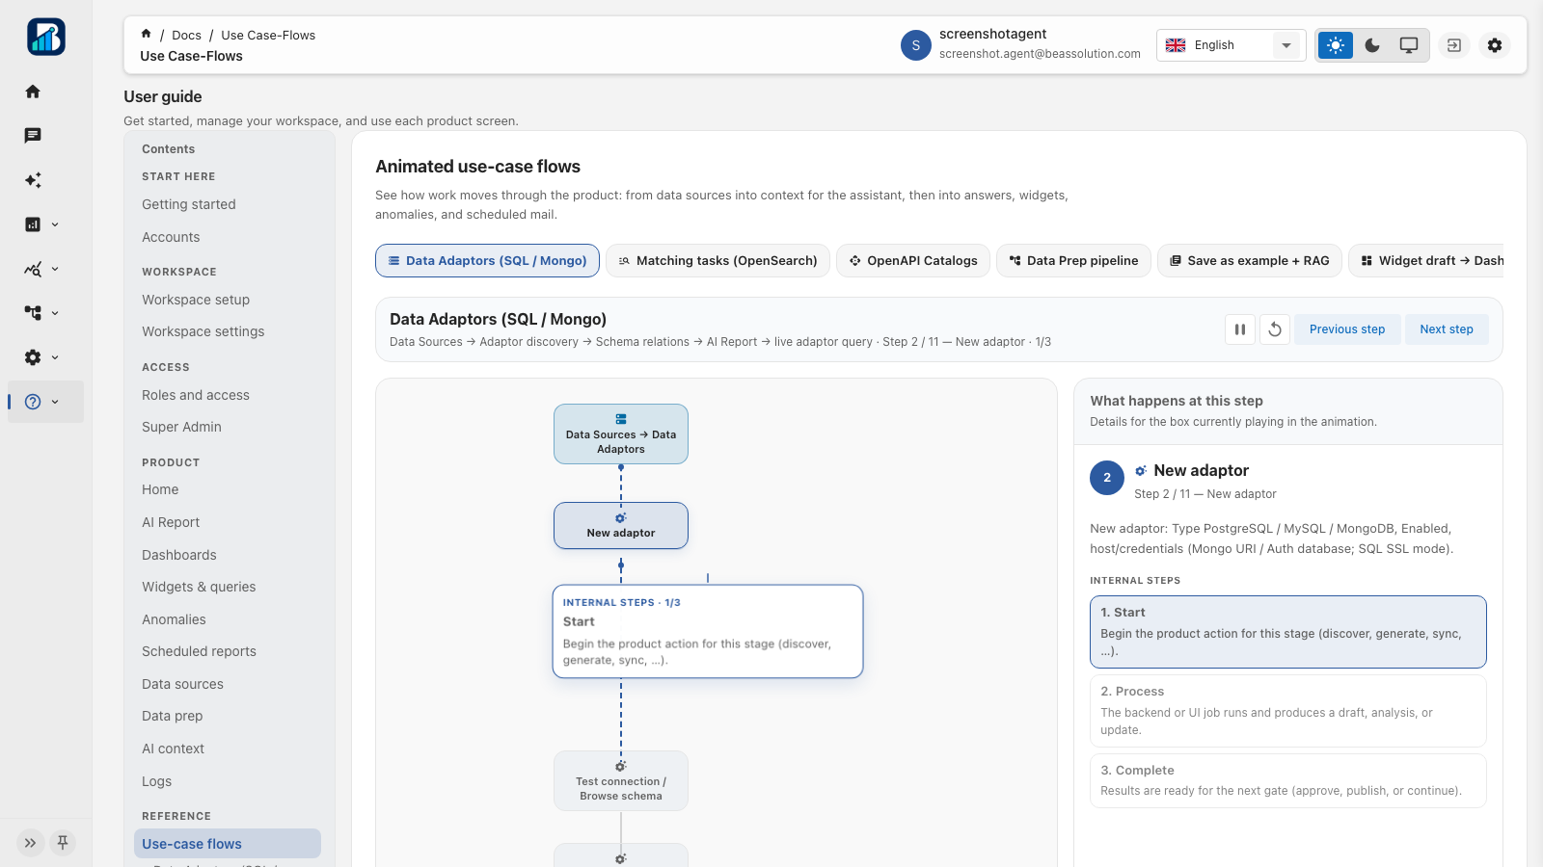Select the Matching tasks (OpenSearch) tab
This screenshot has height=867, width=1543.
tap(717, 261)
